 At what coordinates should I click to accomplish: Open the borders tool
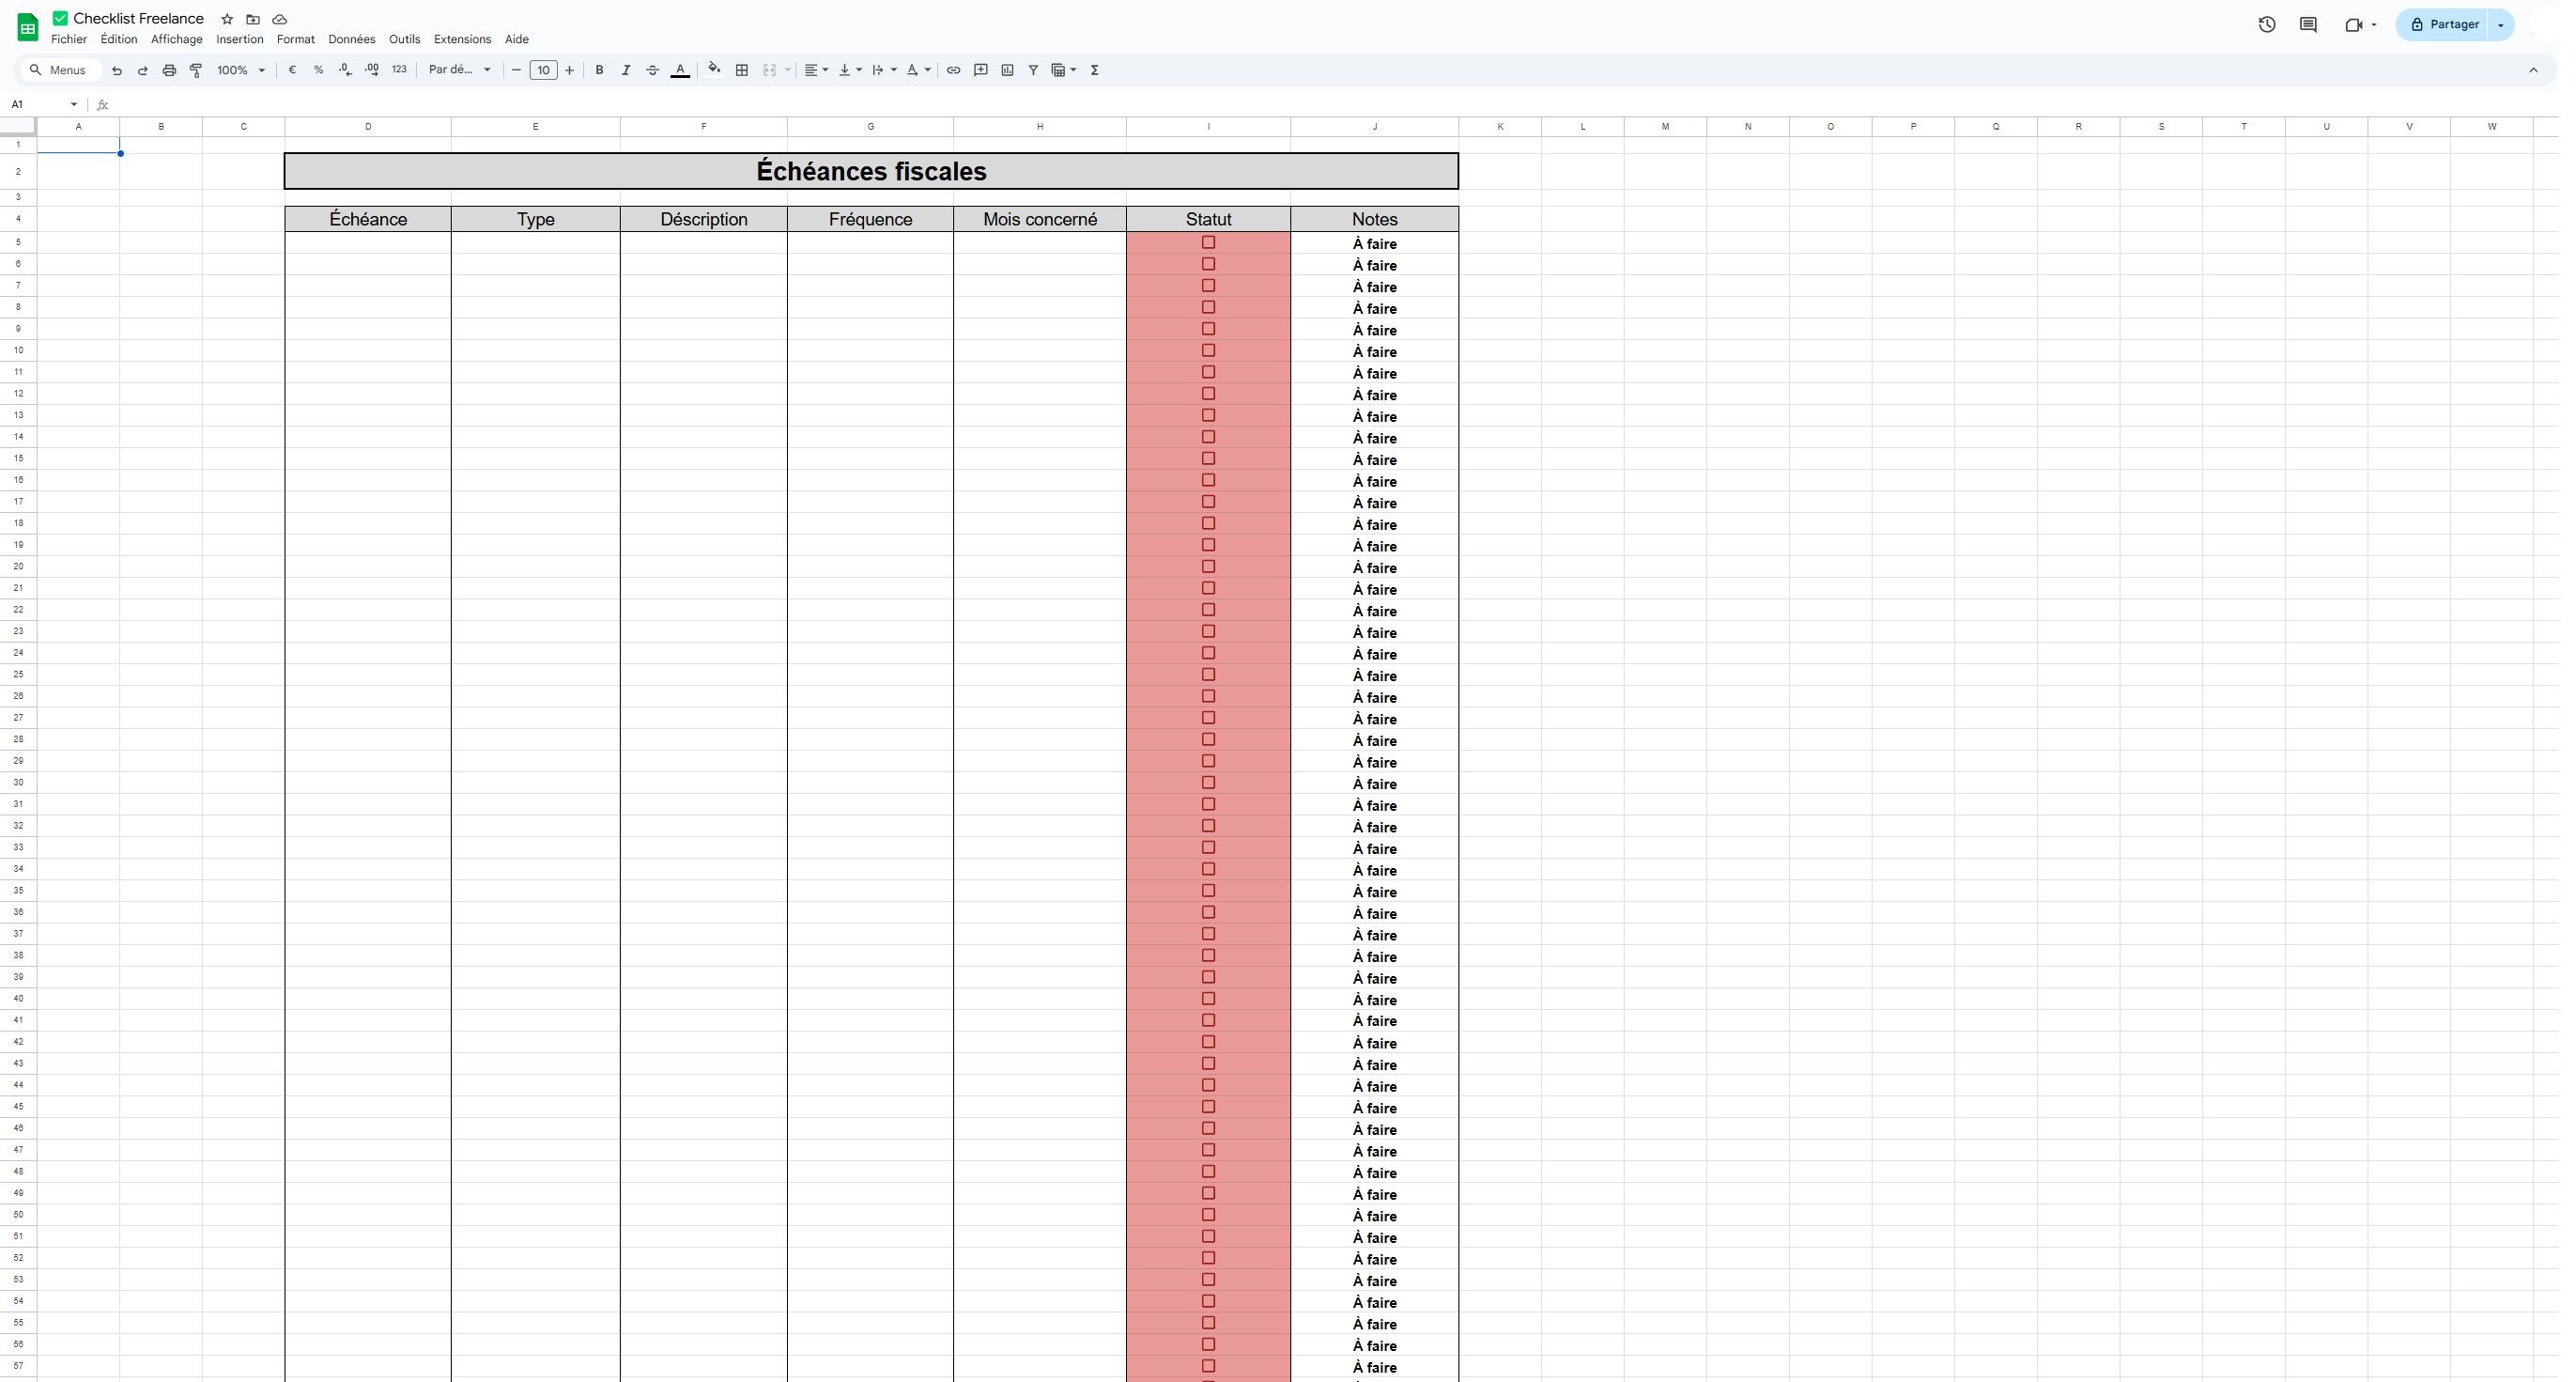pos(742,70)
